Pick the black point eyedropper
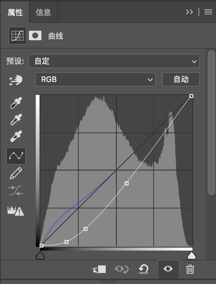The height and width of the screenshot is (284, 216). (16, 103)
